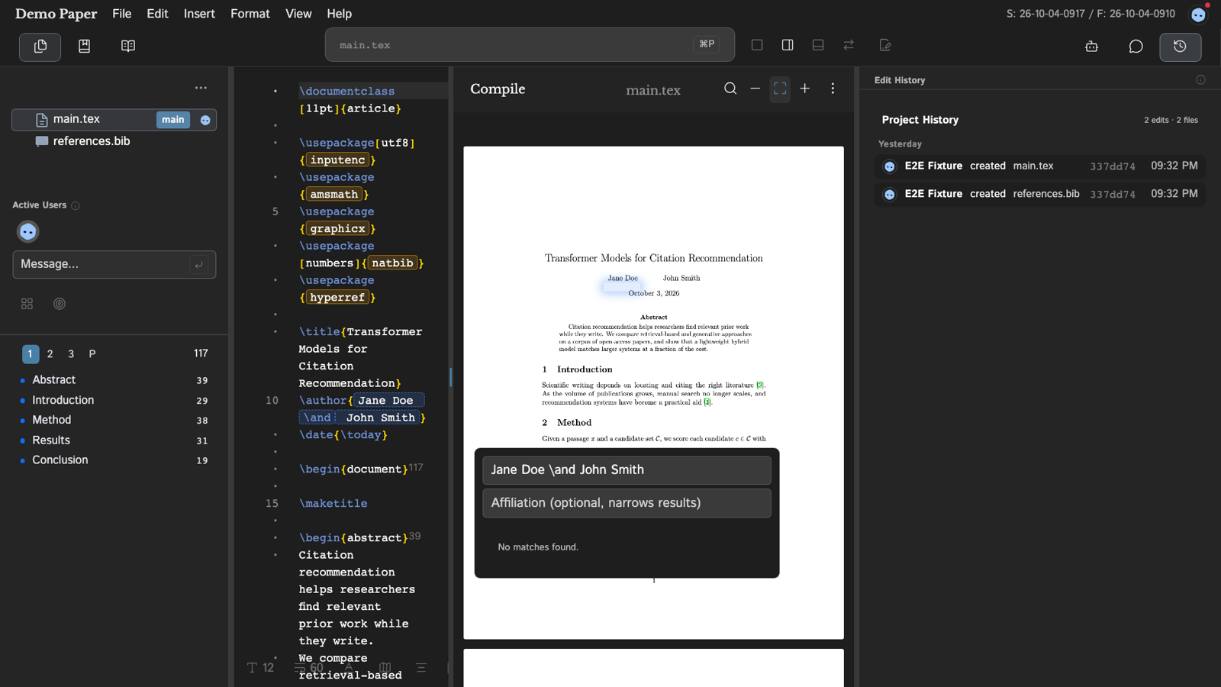The image size is (1221, 687).
Task: Open the bookmark library icon
Action: [x=85, y=47]
